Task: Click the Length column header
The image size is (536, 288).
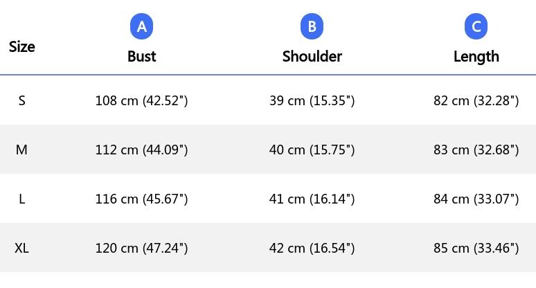Action: 476,57
